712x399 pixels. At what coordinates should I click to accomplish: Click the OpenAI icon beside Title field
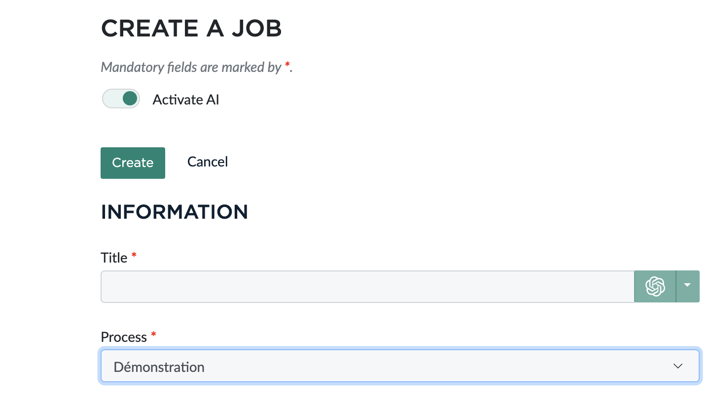[655, 286]
